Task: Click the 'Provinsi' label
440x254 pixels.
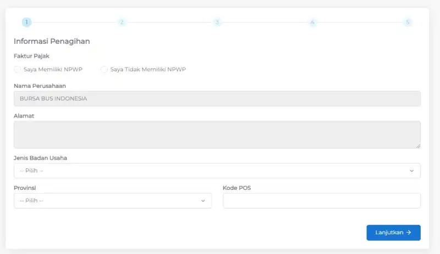Action: pos(25,188)
